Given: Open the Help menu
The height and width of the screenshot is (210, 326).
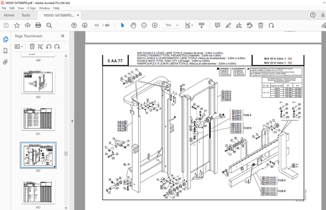Looking at the screenshot, I should [x=56, y=8].
